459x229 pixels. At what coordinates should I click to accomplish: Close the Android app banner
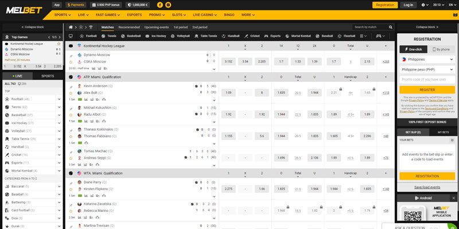pos(453,198)
